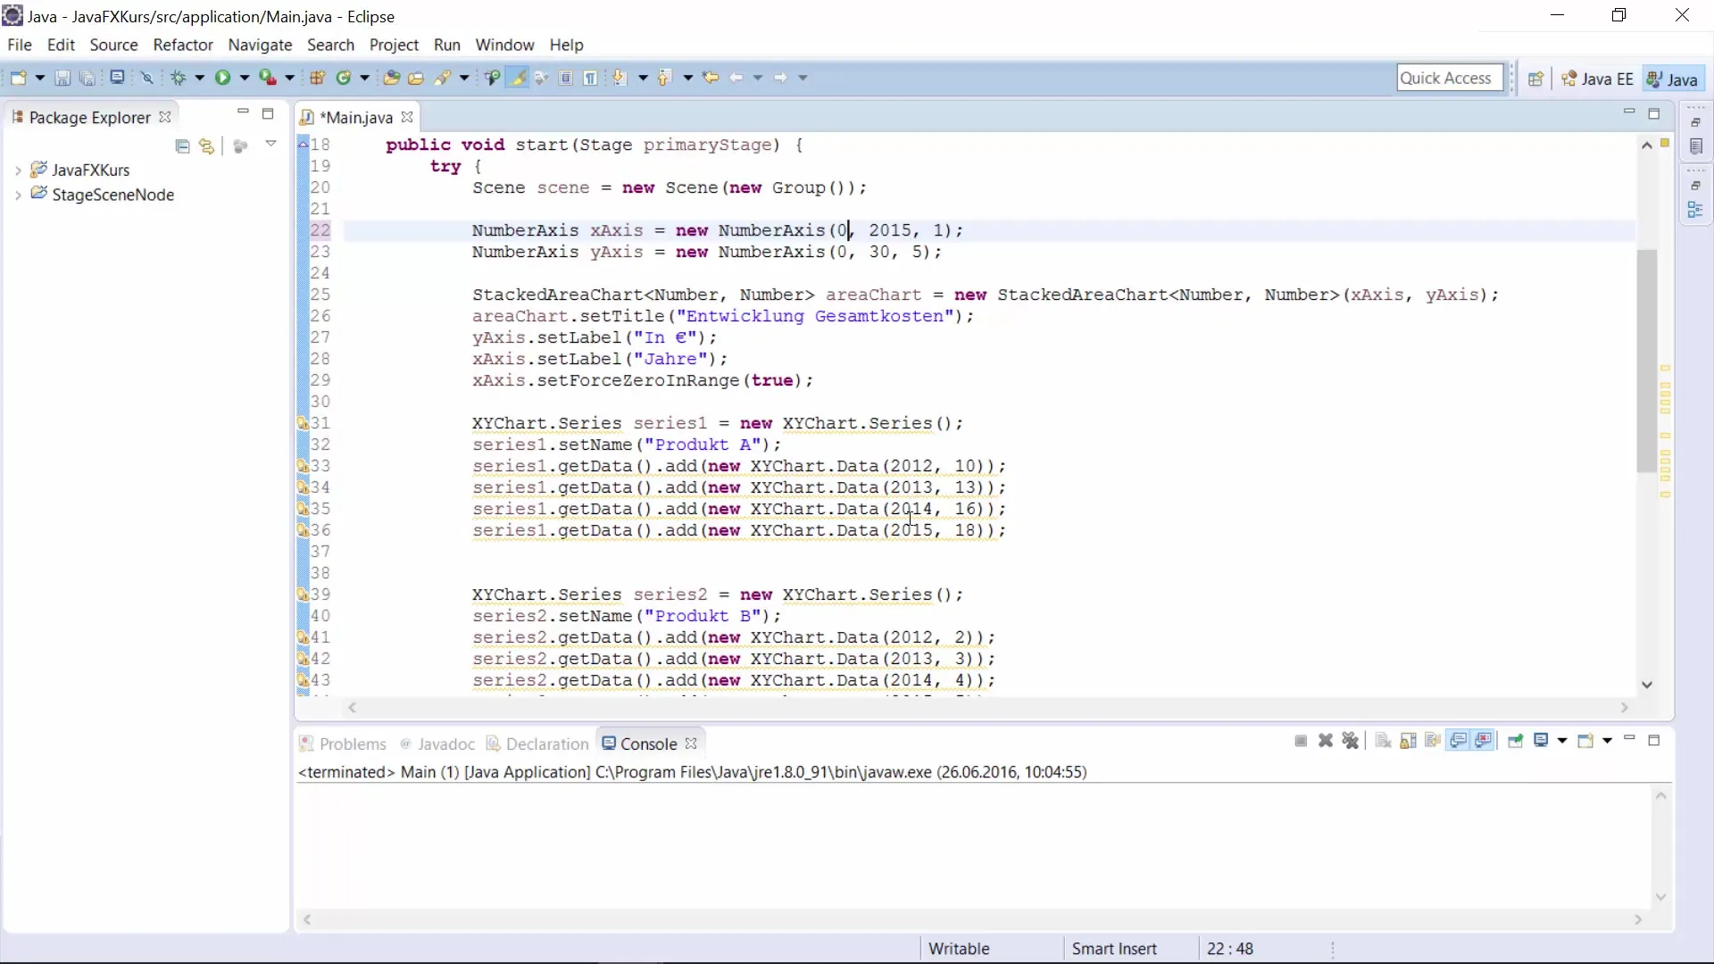This screenshot has height=964, width=1714.
Task: Click editor scroll down arrow
Action: (x=1647, y=685)
